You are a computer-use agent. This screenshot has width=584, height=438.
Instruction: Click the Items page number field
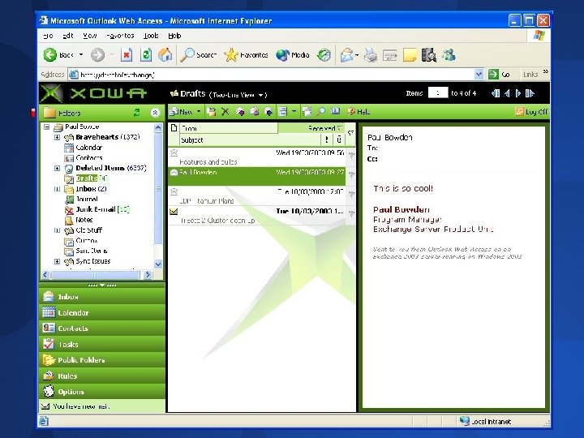tap(438, 92)
